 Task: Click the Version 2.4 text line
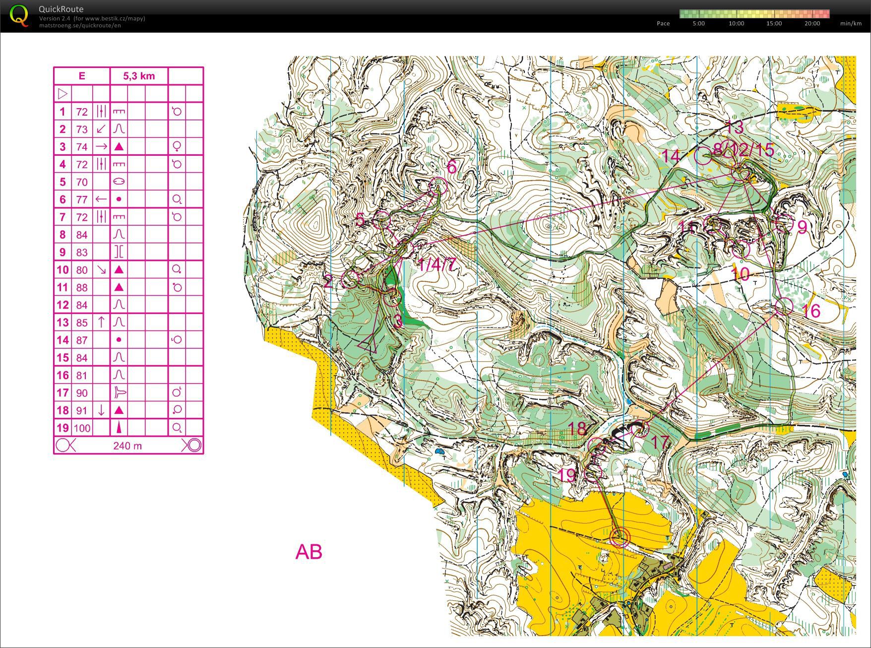click(92, 18)
